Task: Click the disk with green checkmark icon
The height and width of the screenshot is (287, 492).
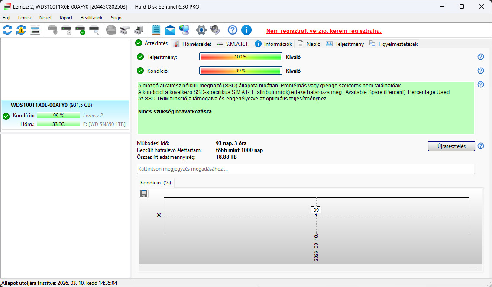Action: [x=80, y=30]
